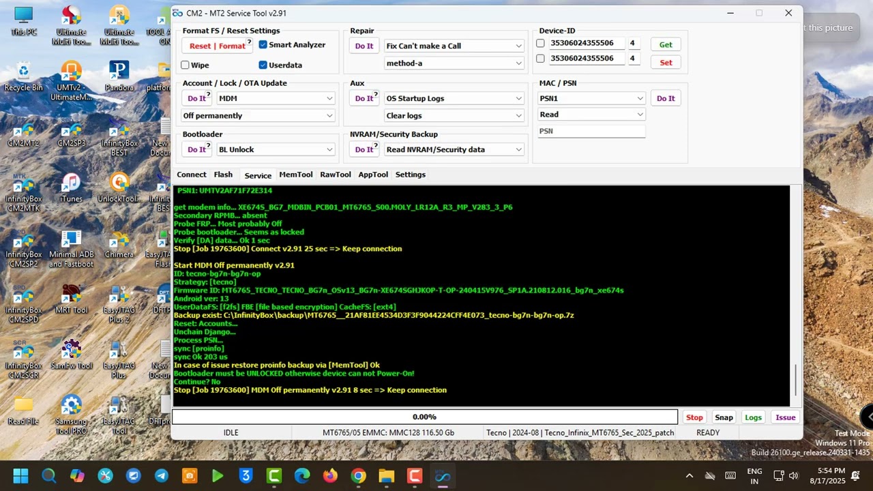Open the Windows Start menu
This screenshot has height=491, width=873.
(20, 475)
